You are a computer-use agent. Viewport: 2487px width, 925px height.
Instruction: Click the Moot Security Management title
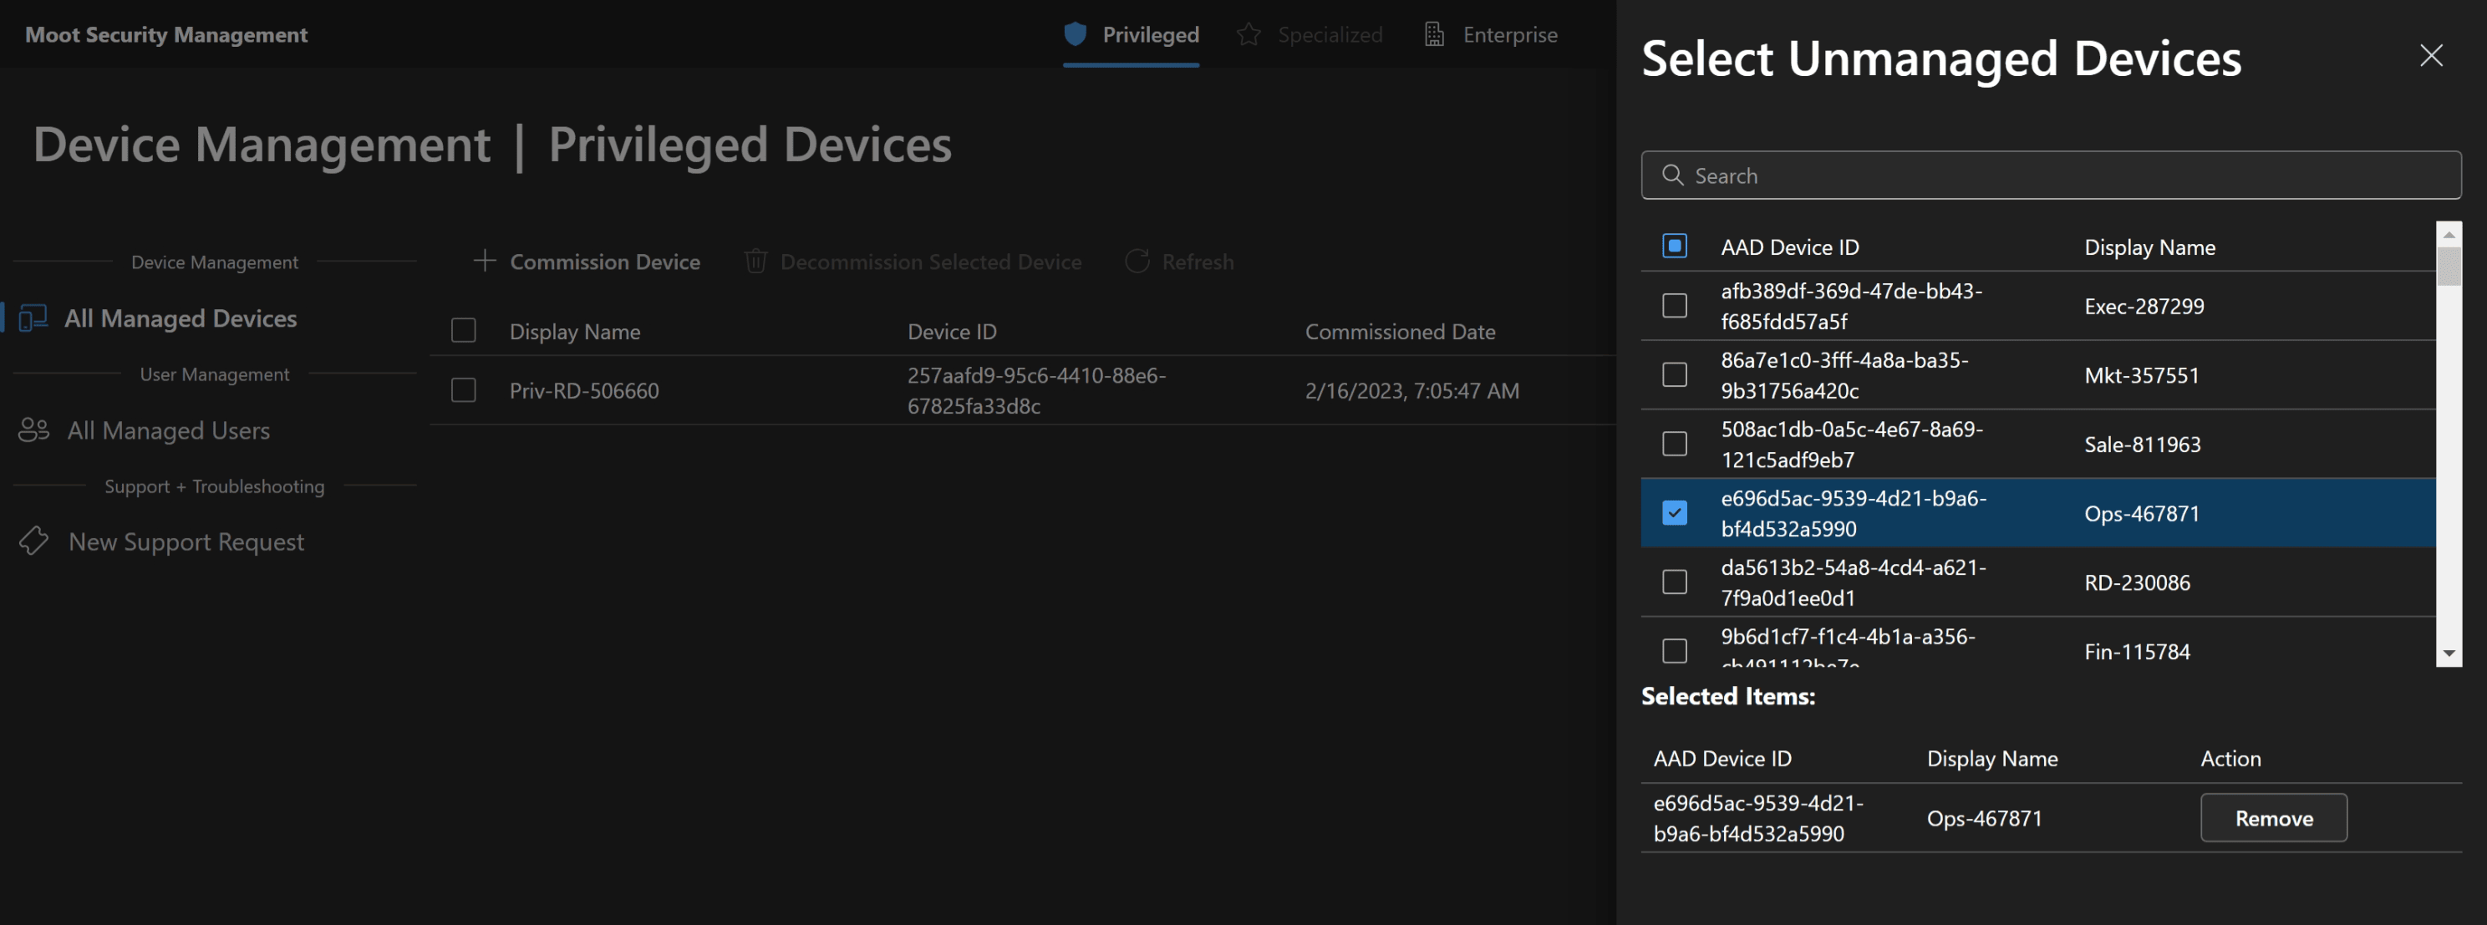166,35
